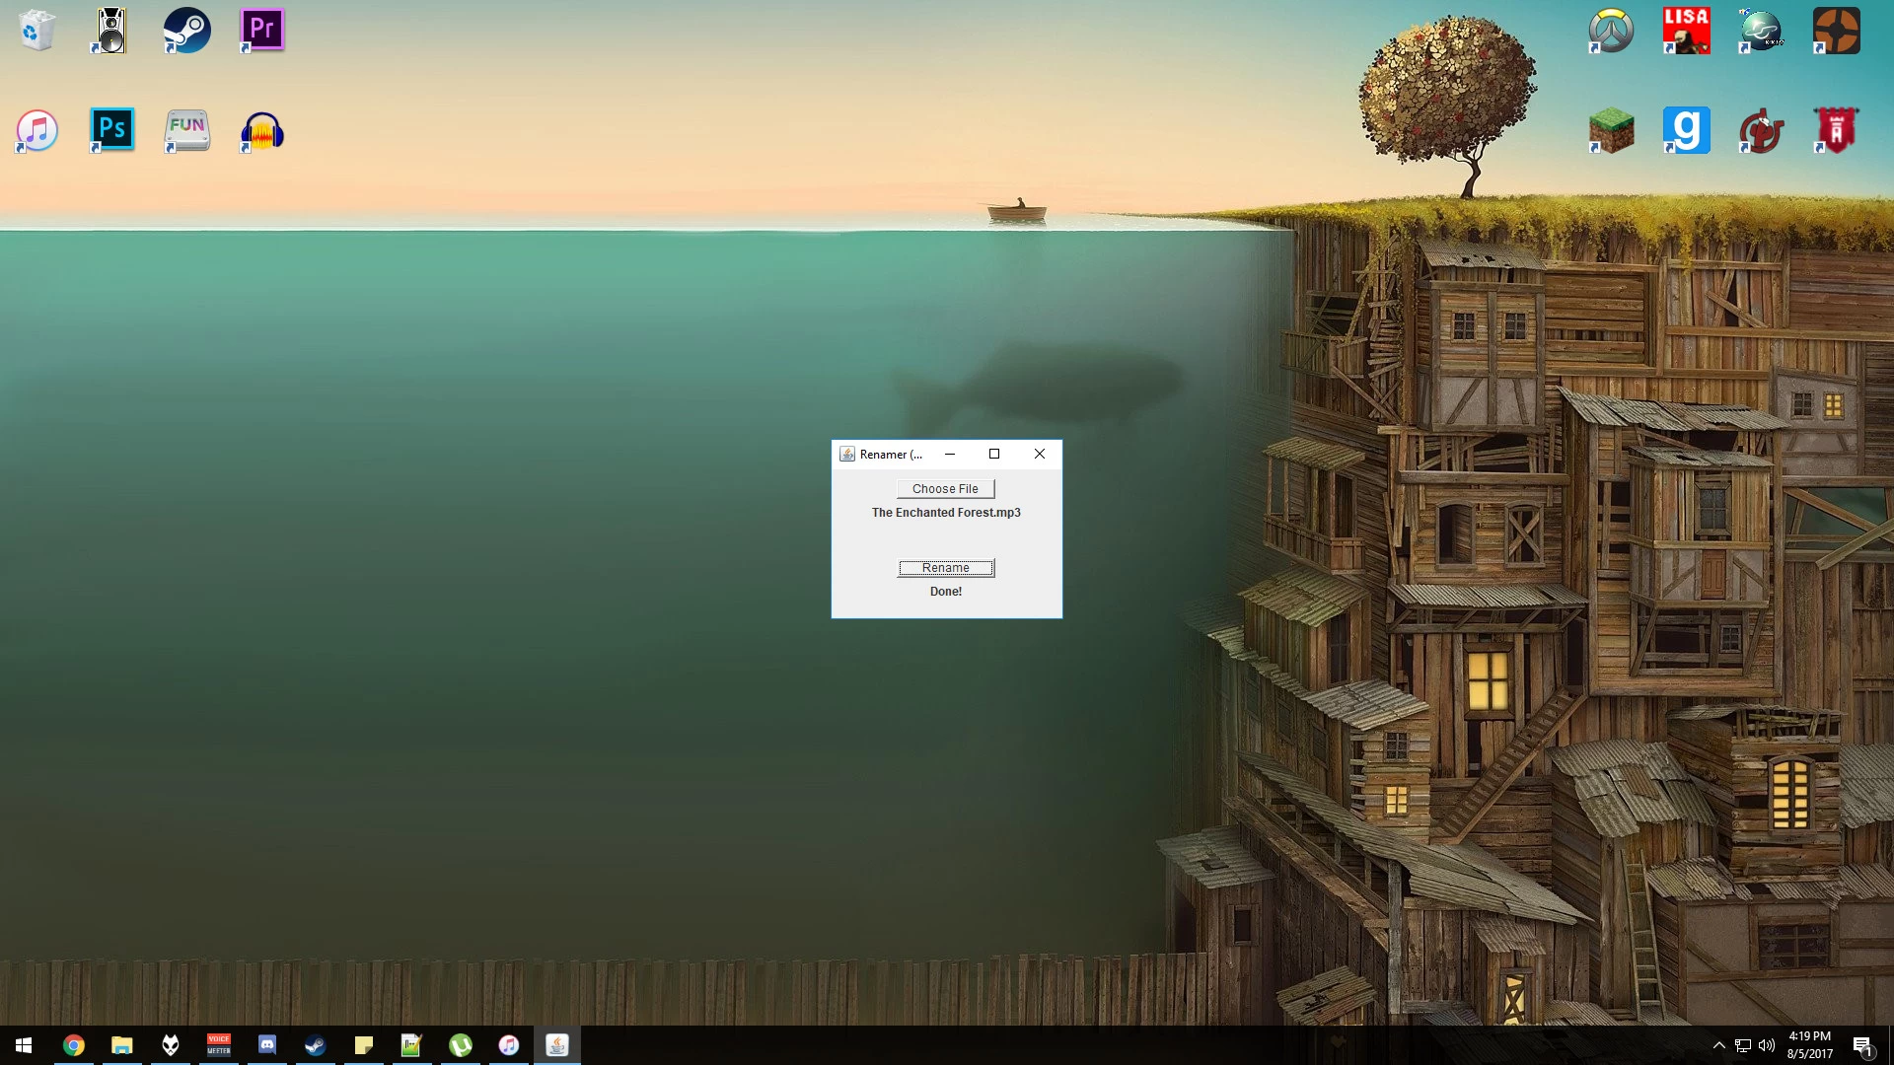Open the network status tray icon
The width and height of the screenshot is (1894, 1065).
coord(1743,1045)
